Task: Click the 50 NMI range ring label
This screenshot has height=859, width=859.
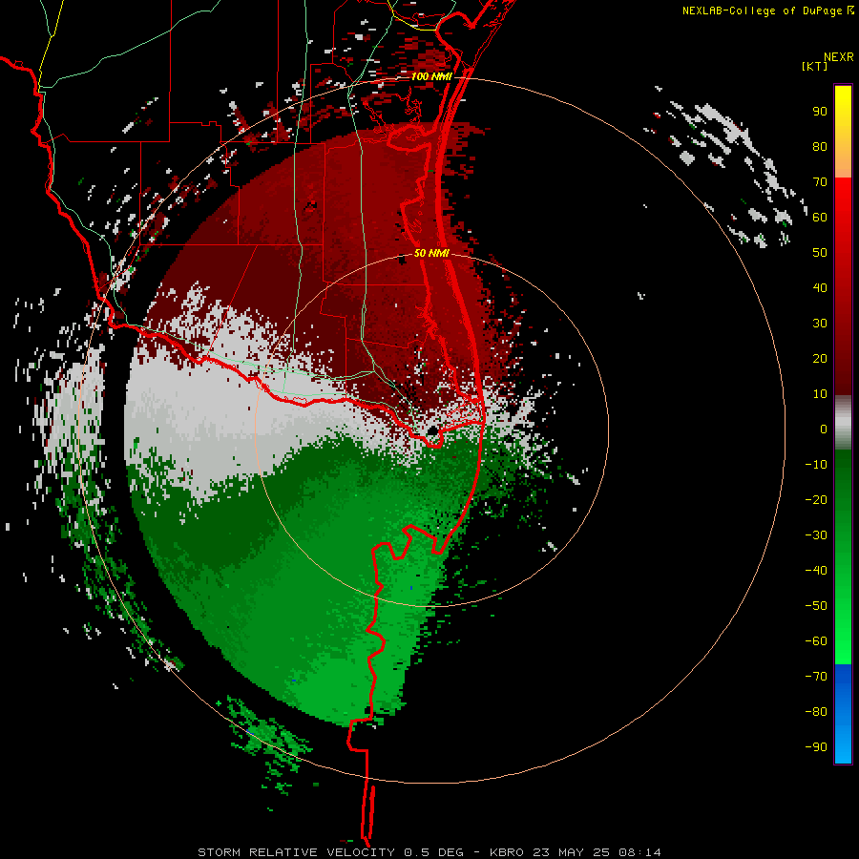Action: (x=431, y=253)
